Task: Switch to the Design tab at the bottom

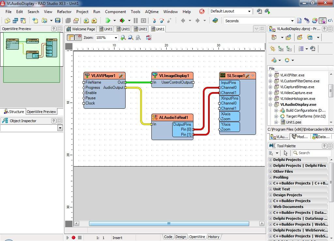Action: tap(180, 237)
